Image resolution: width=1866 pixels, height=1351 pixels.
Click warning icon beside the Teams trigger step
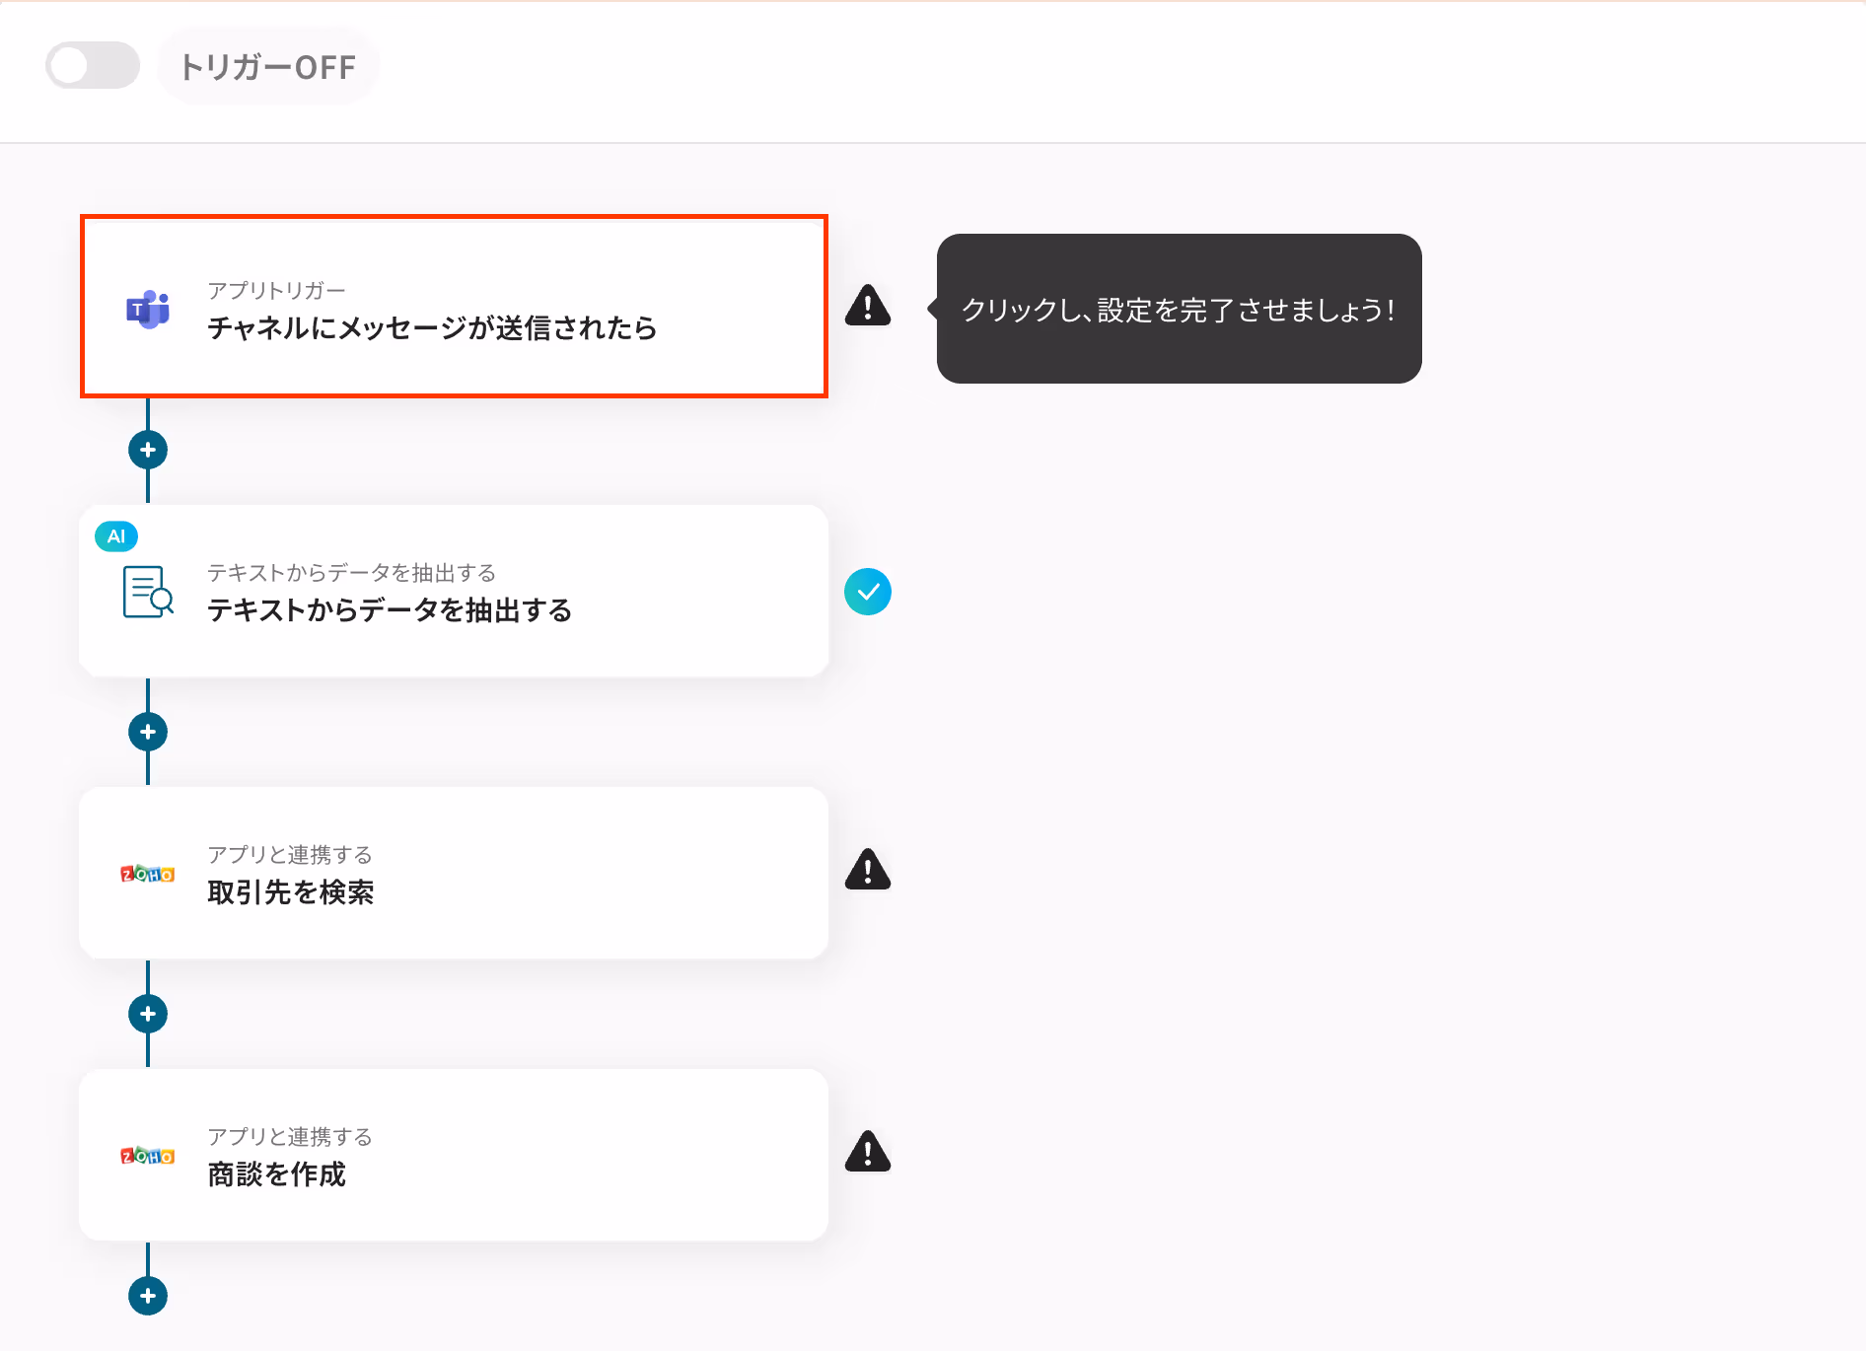(x=868, y=306)
